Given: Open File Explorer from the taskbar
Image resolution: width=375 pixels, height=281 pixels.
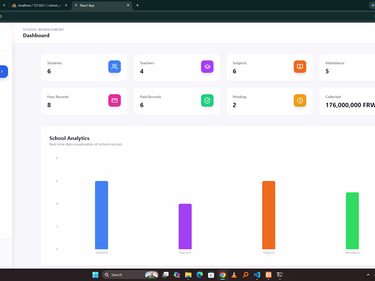Looking at the screenshot, I should [188, 275].
